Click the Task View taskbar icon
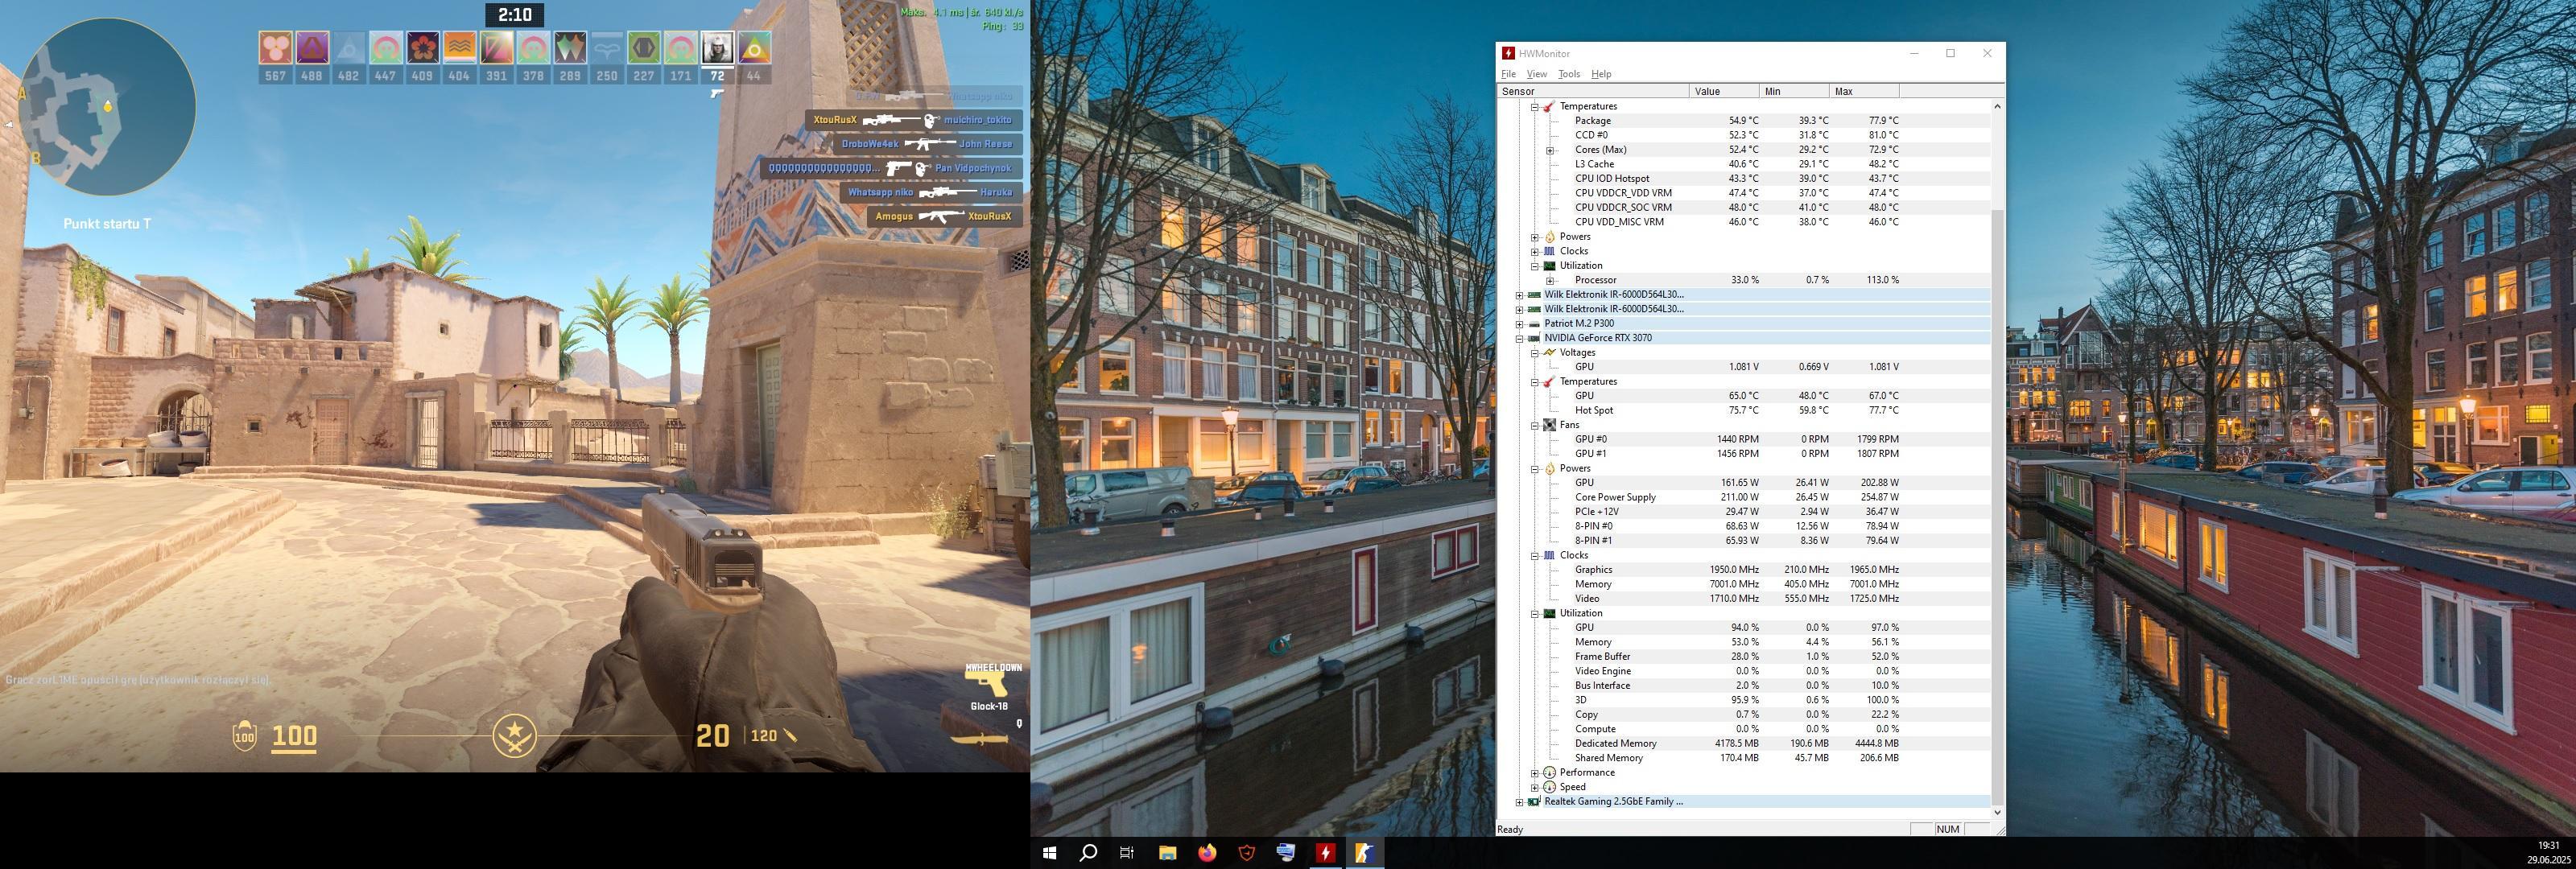This screenshot has height=869, width=2576. 1127,853
